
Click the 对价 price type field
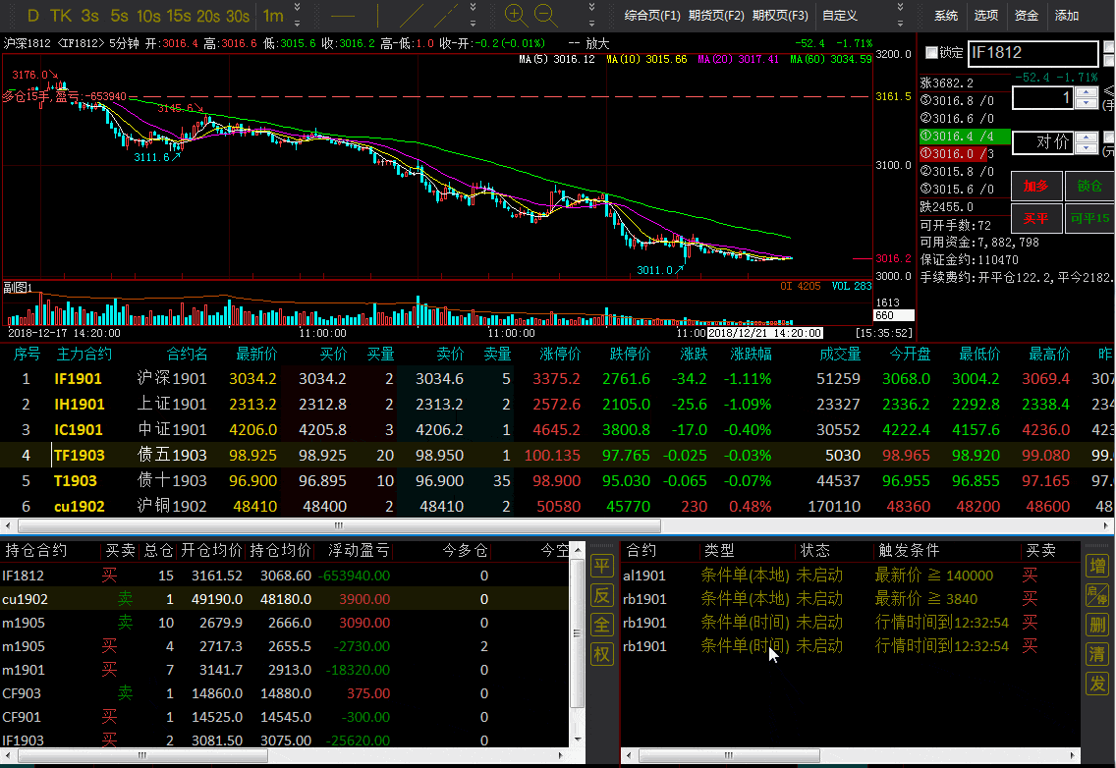point(1043,142)
